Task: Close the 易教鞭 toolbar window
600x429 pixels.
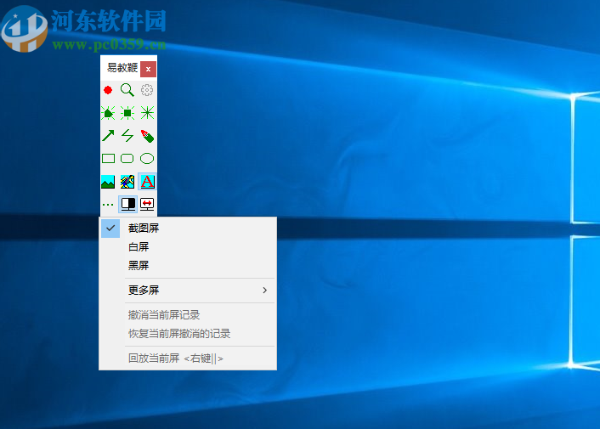Action: [x=148, y=69]
